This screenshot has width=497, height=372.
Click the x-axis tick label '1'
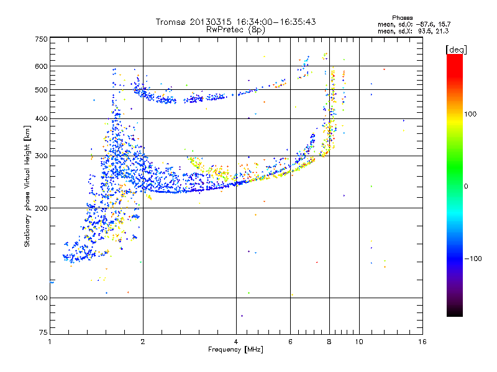(x=50, y=342)
